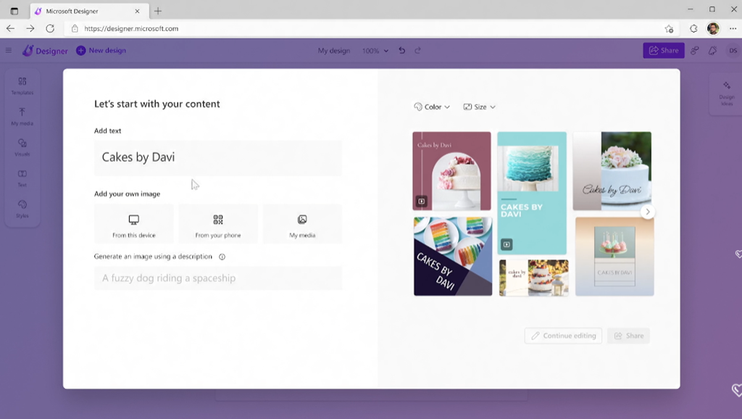Image resolution: width=742 pixels, height=419 pixels.
Task: Start a New design
Action: [x=101, y=50]
